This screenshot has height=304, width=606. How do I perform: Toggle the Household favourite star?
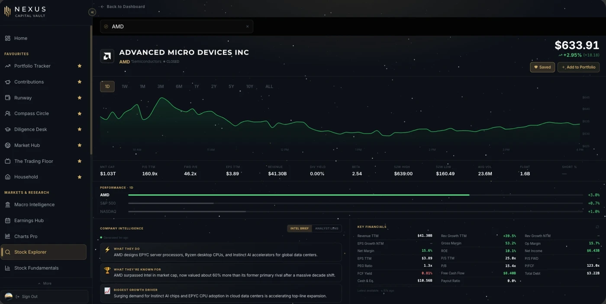(x=80, y=177)
